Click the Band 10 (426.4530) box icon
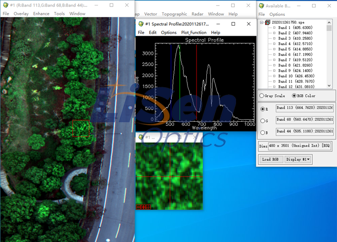The image size is (337, 242). coord(274,76)
